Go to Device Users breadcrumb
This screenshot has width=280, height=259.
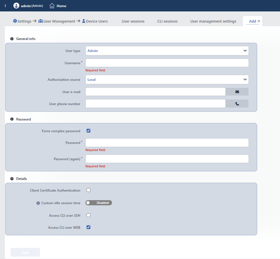[97, 21]
